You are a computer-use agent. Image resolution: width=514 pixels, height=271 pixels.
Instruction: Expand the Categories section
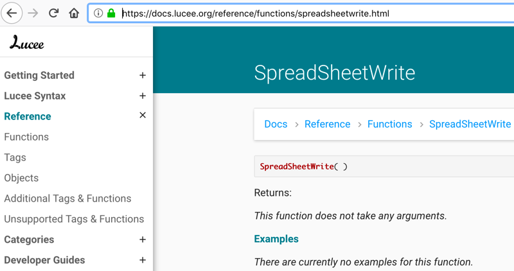click(142, 240)
